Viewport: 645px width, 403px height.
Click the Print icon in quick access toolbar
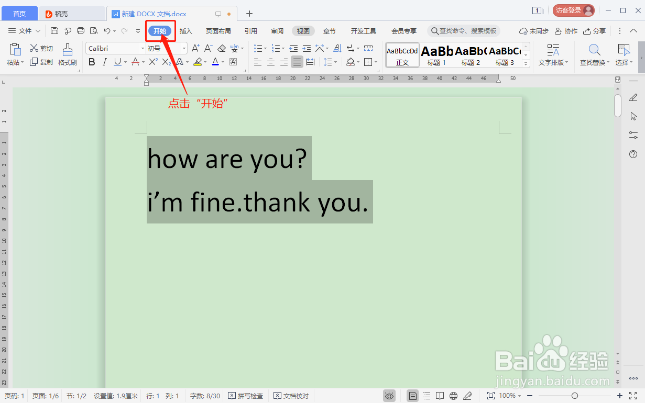81,31
